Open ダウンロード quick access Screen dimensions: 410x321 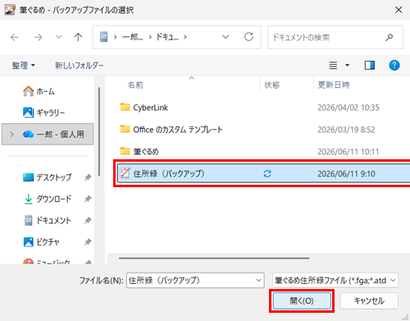click(x=48, y=199)
